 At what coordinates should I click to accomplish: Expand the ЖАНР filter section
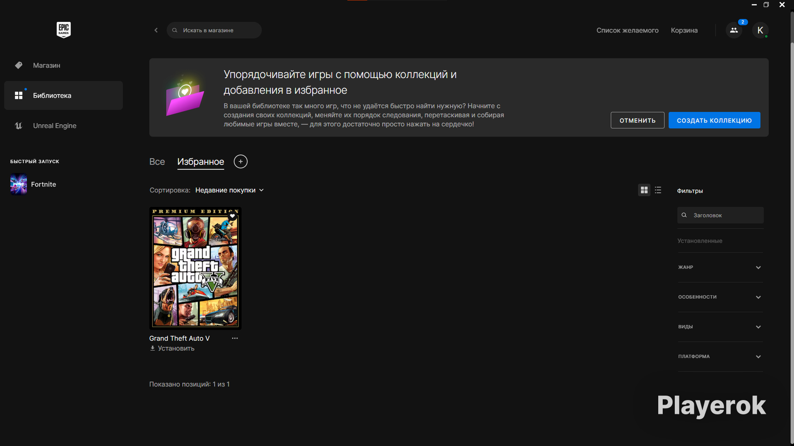click(720, 268)
